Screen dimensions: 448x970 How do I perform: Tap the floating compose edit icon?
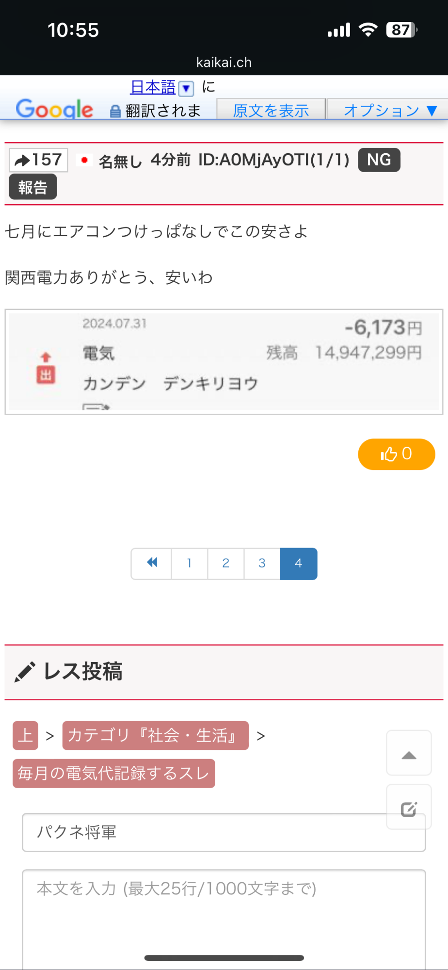(409, 808)
